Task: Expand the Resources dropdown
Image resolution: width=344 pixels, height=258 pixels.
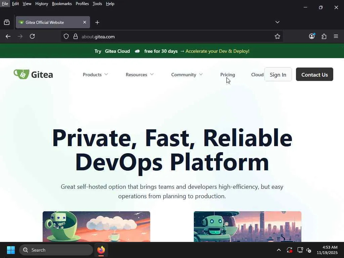Action: point(139,75)
